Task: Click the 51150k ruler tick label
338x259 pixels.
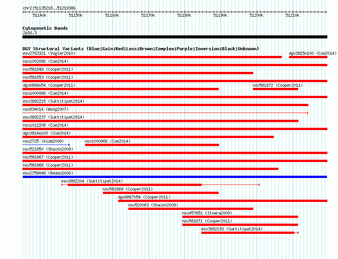Action: [x=76, y=15]
